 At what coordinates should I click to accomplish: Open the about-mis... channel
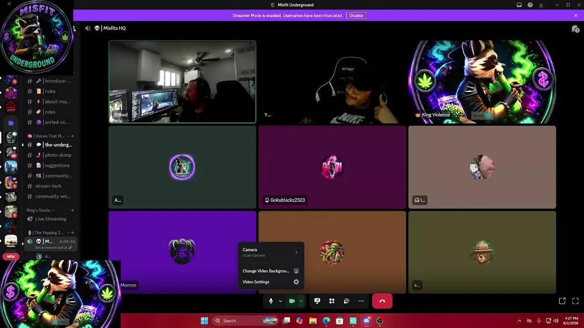coord(49,102)
